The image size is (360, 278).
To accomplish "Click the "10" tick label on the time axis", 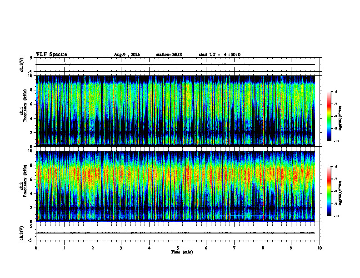I will [320, 248].
